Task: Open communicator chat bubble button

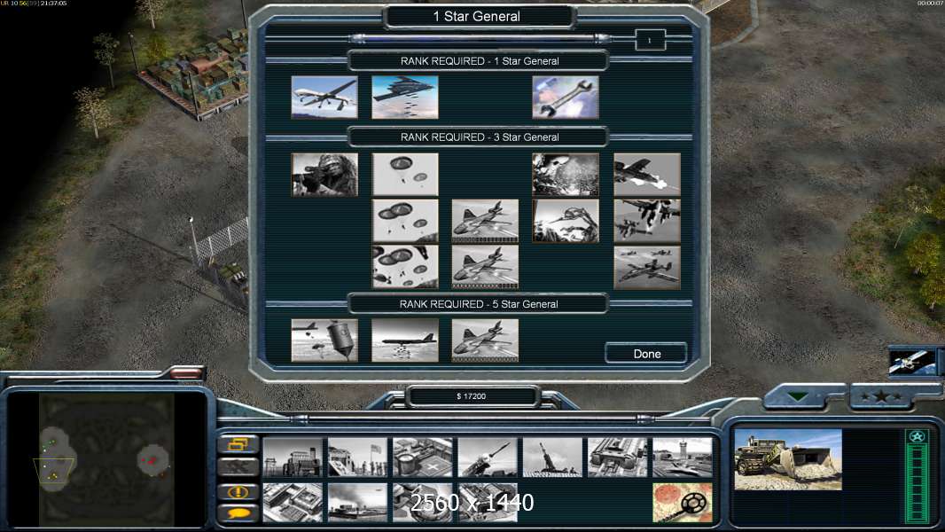Action: [238, 513]
